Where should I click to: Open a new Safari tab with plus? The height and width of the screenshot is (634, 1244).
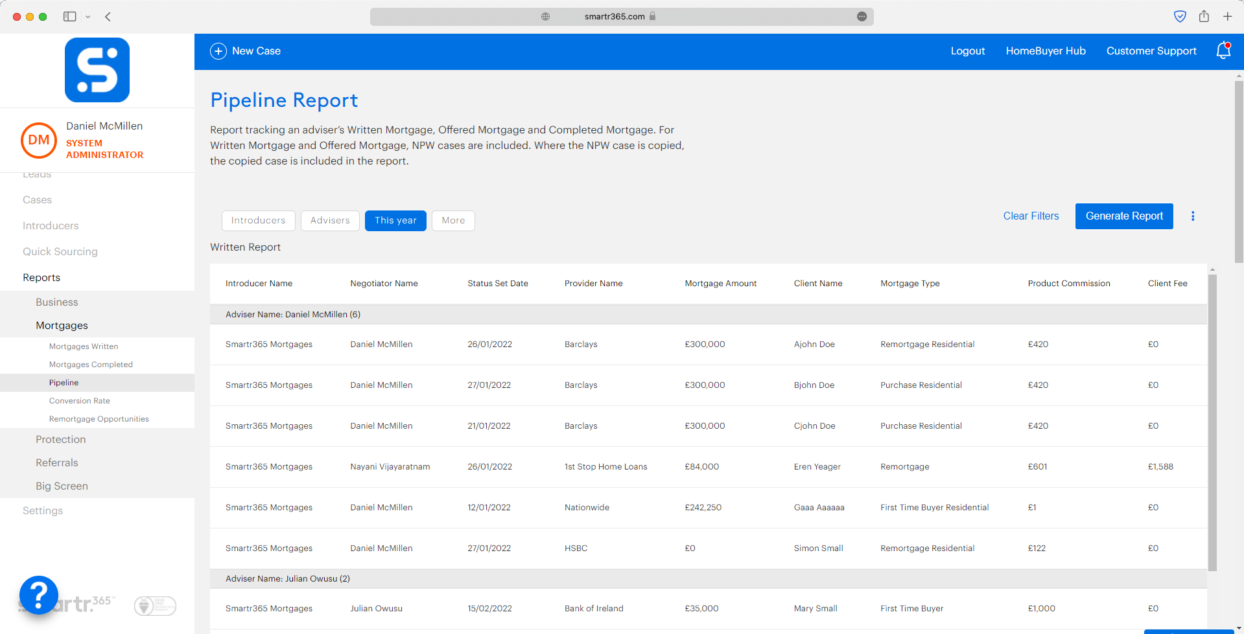tap(1227, 17)
